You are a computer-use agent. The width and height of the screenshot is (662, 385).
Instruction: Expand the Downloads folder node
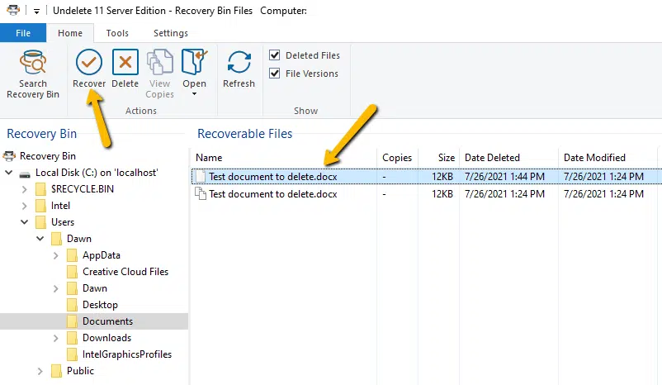click(x=55, y=338)
